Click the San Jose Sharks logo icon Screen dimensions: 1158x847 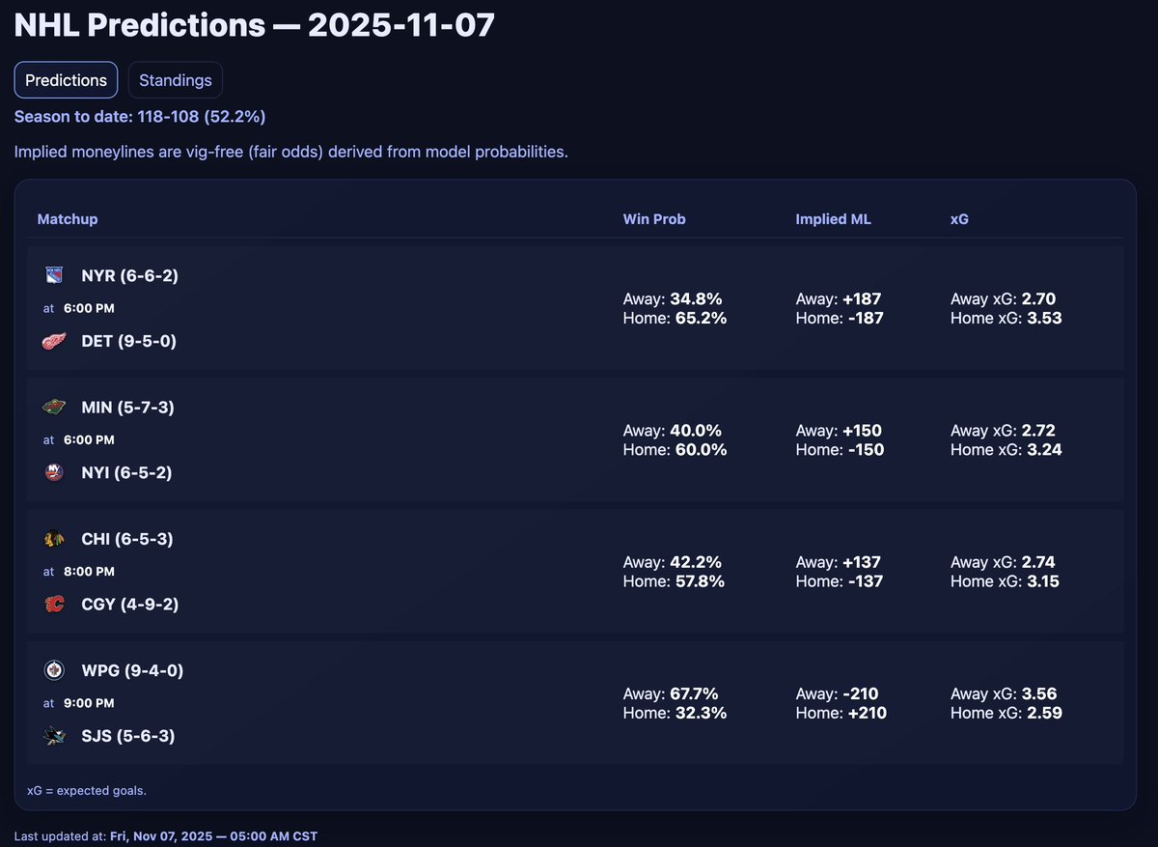(54, 736)
